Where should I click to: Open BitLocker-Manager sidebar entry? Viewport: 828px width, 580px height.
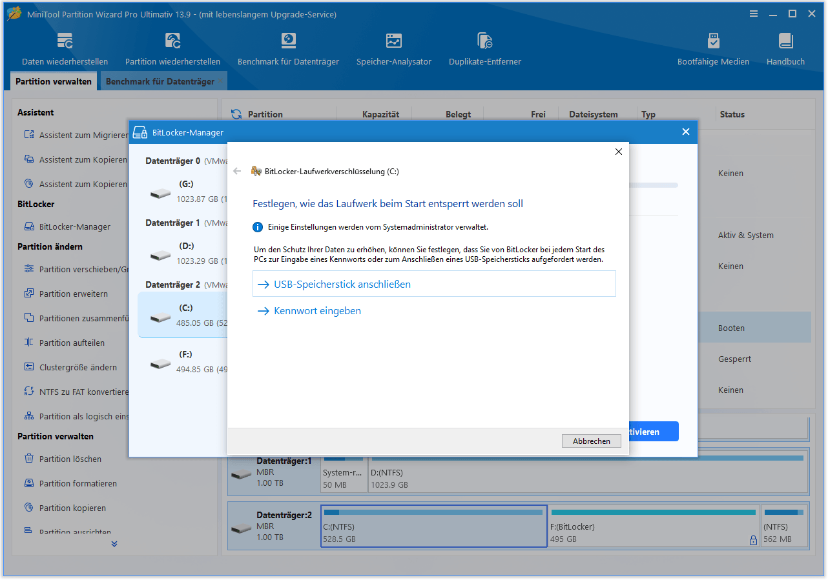coord(67,226)
